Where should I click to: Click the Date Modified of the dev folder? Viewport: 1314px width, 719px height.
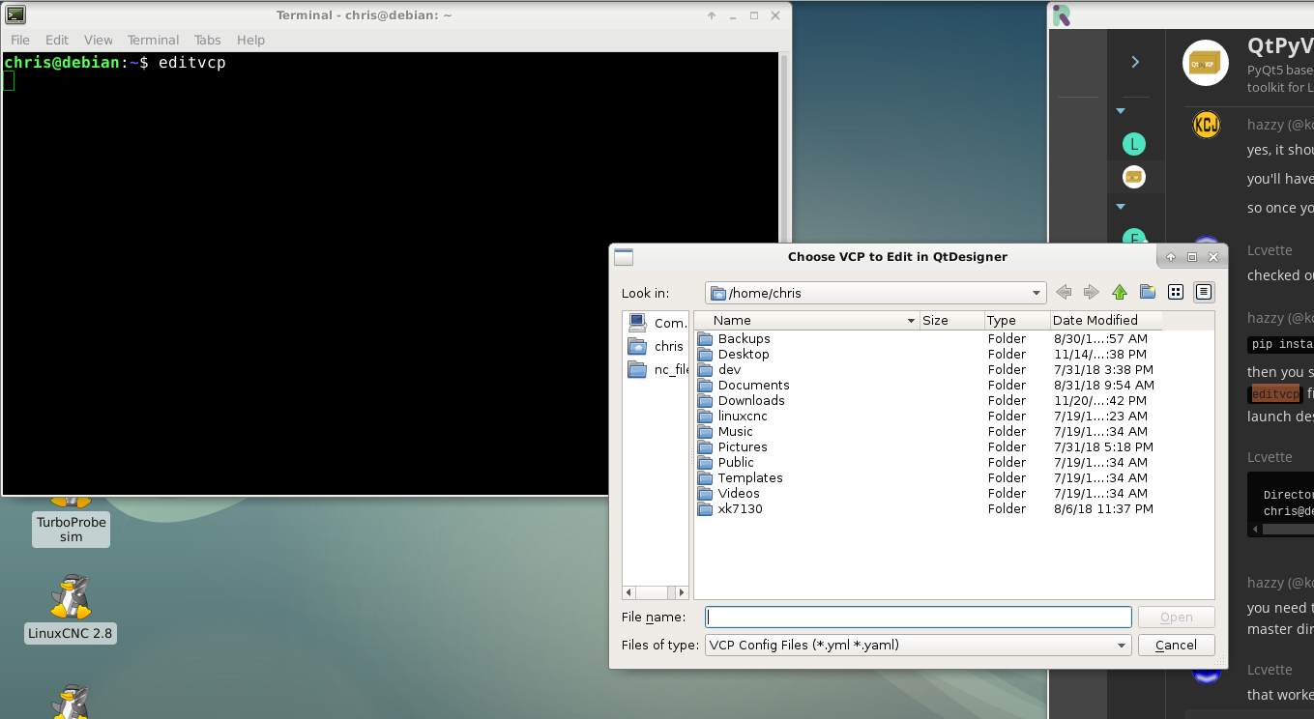click(1102, 369)
